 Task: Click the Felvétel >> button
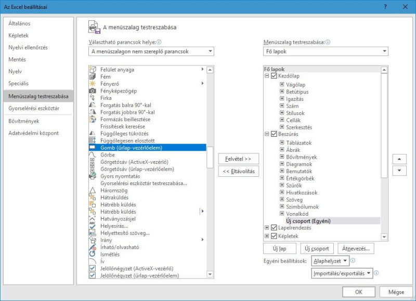[238, 159]
